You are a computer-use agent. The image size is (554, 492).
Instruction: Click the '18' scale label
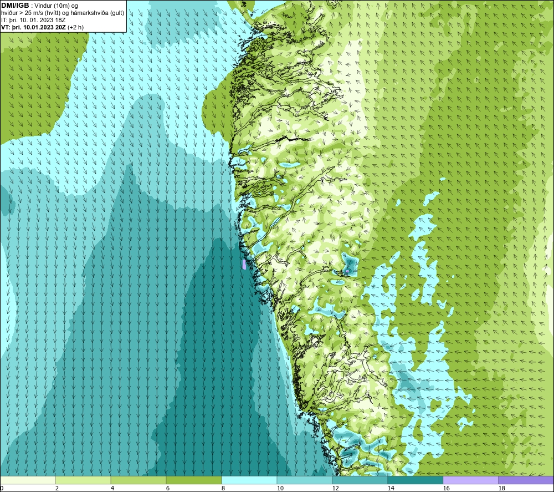tap(501, 489)
